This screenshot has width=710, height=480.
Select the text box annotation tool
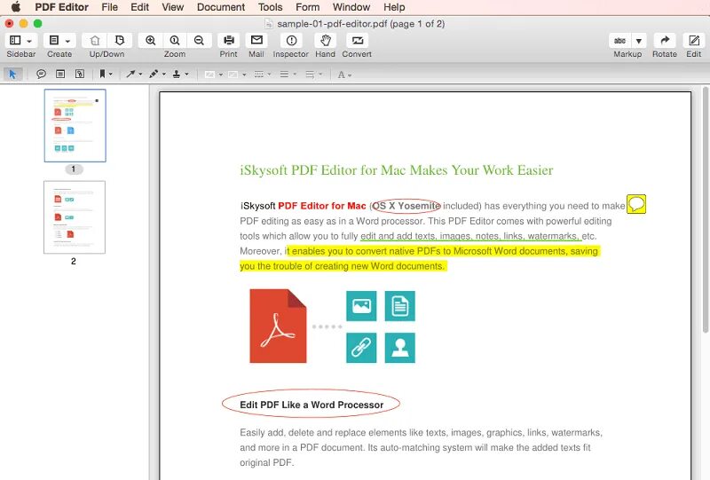pyautogui.click(x=60, y=74)
